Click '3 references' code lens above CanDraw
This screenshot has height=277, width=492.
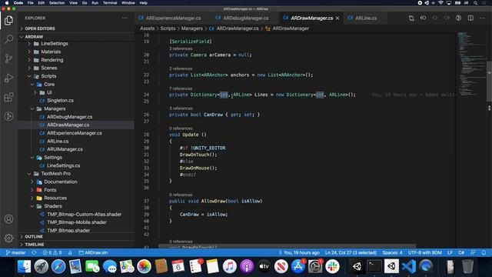[x=181, y=108]
